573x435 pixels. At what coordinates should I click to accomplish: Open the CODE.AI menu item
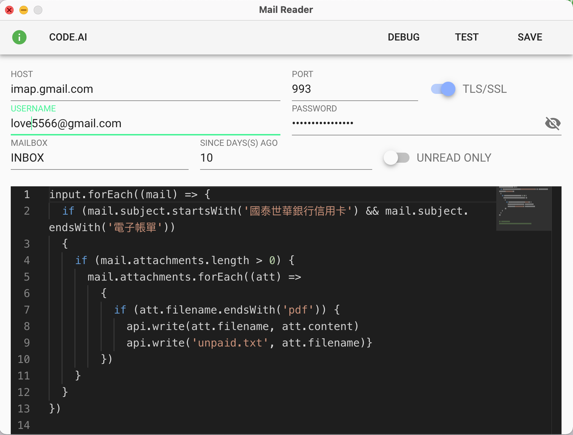point(68,37)
